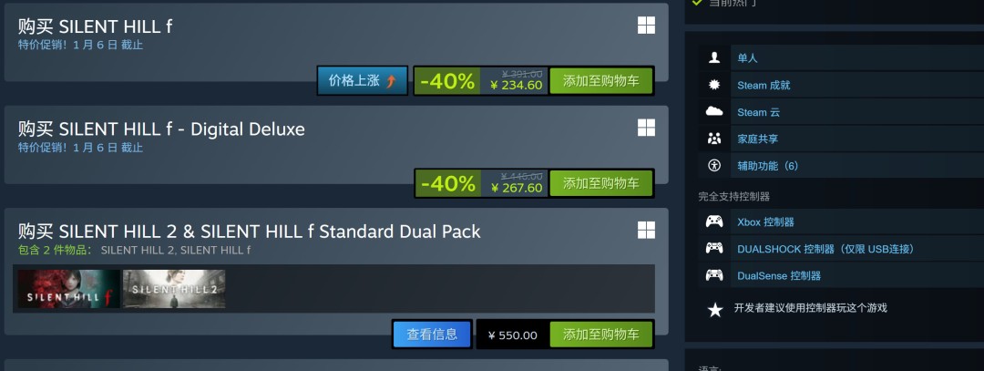Open 查看信息 for the Dual Pack
The width and height of the screenshot is (984, 371).
pyautogui.click(x=432, y=335)
